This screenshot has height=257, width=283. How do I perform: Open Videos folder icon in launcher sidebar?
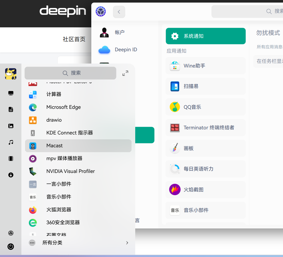pyautogui.click(x=11, y=159)
